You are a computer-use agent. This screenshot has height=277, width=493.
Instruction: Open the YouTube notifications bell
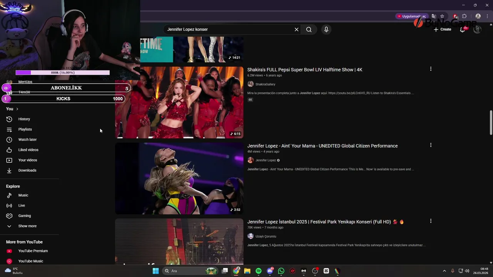(x=463, y=29)
